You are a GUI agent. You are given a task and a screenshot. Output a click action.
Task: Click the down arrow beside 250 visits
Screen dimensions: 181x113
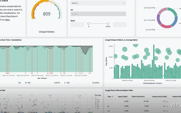click(x=167, y=111)
